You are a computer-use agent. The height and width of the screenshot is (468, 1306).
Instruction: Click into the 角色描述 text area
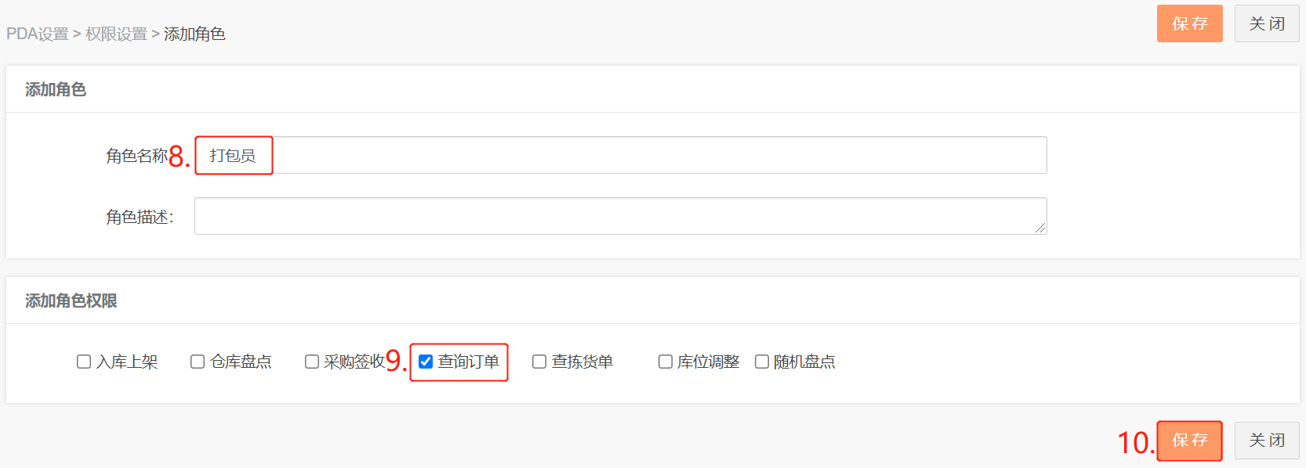tap(620, 216)
